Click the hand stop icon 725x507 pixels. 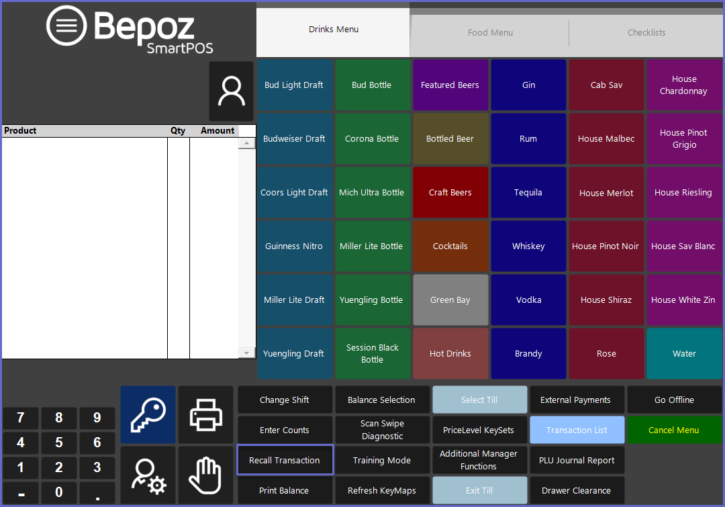click(x=205, y=475)
